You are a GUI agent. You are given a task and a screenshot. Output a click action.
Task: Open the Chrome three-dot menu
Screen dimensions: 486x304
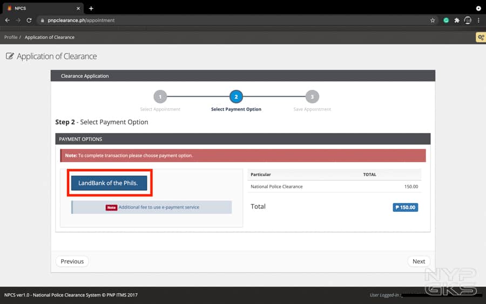pyautogui.click(x=478, y=21)
